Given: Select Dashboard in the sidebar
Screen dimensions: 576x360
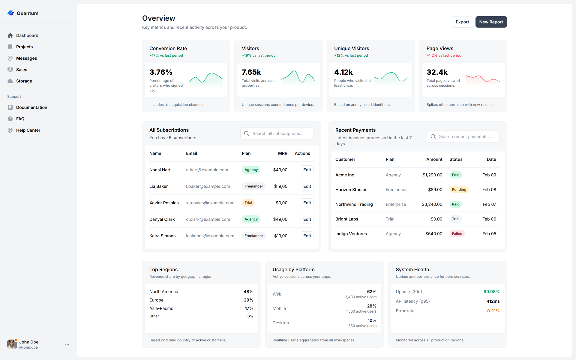Looking at the screenshot, I should 10,35.
